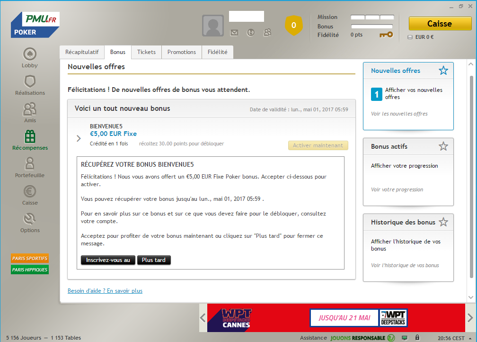477x342 pixels.
Task: Show next banner with right arrow
Action: click(x=469, y=317)
